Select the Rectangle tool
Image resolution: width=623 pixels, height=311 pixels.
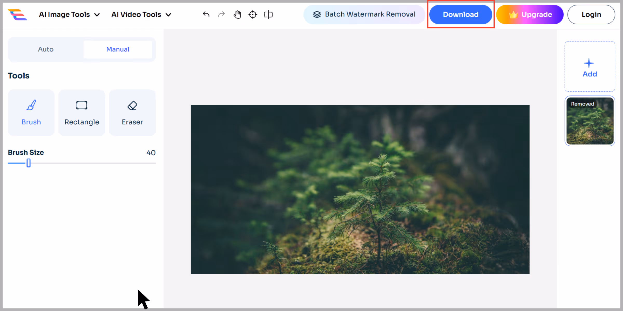82,113
